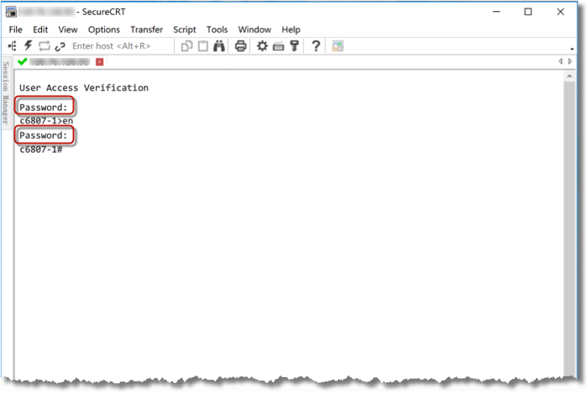This screenshot has height=394, width=588.
Task: Click the Enter host input field
Action: [121, 46]
